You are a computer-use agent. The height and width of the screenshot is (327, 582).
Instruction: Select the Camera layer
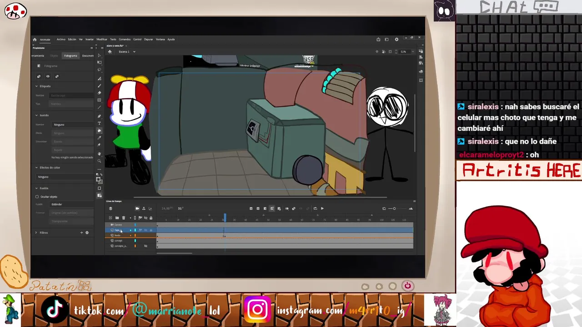pos(118,225)
